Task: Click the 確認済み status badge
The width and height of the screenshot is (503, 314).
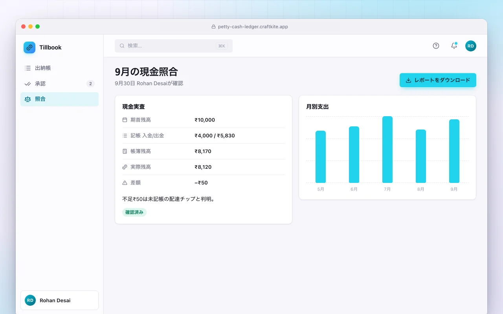Action: pos(134,212)
